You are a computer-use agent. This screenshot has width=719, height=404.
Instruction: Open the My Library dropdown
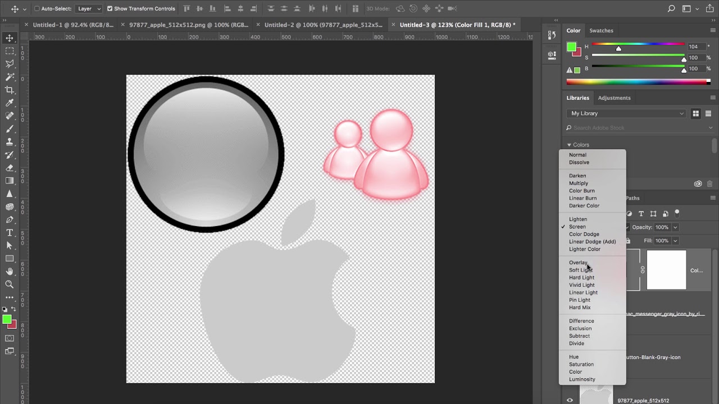point(626,113)
